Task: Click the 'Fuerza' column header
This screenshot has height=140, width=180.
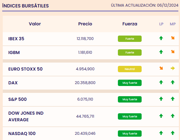Action: coord(130,24)
